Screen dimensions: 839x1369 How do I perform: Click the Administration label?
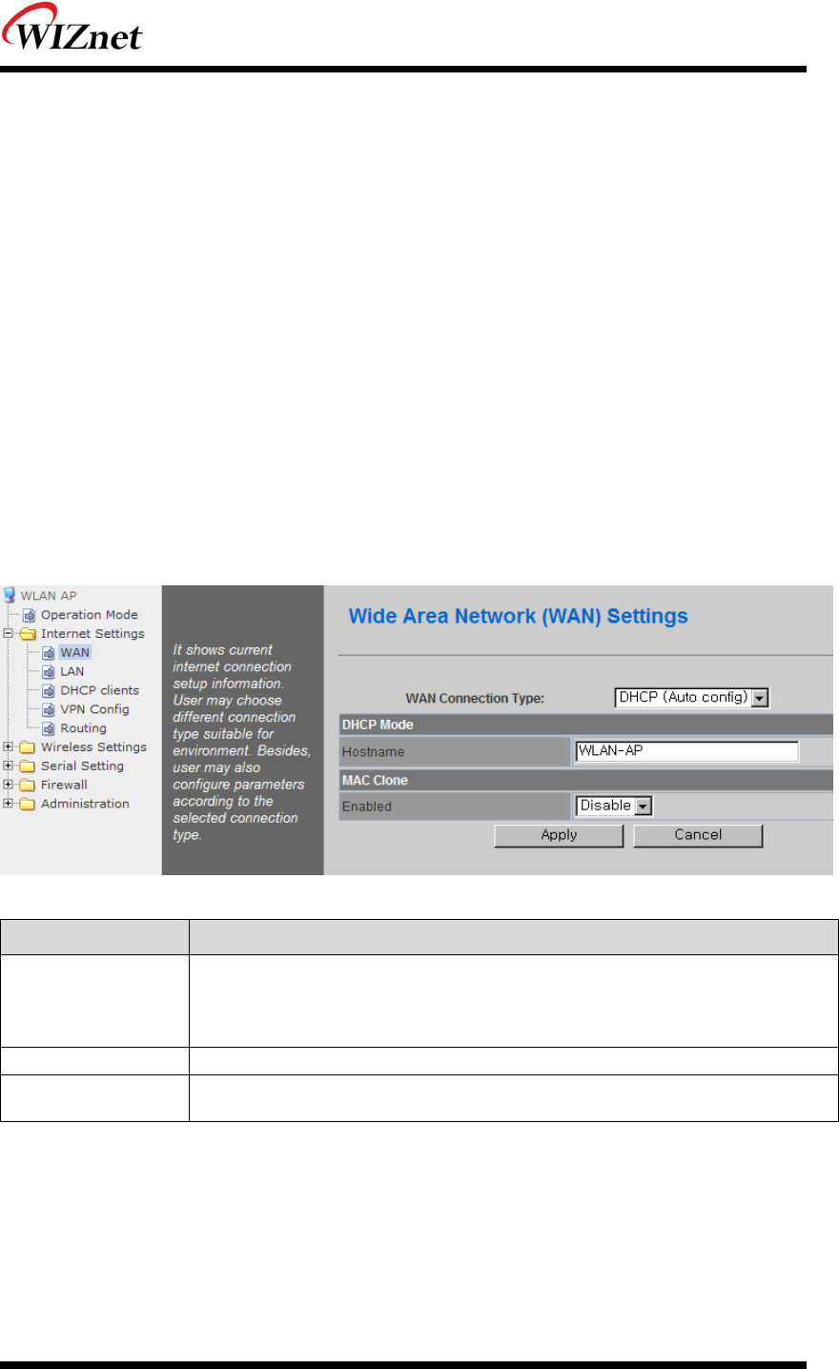coord(85,804)
